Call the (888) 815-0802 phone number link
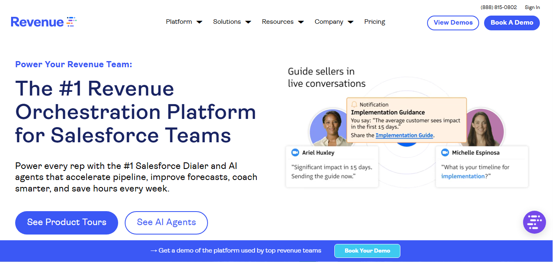Screen dimensions: 553x262 coord(498,7)
